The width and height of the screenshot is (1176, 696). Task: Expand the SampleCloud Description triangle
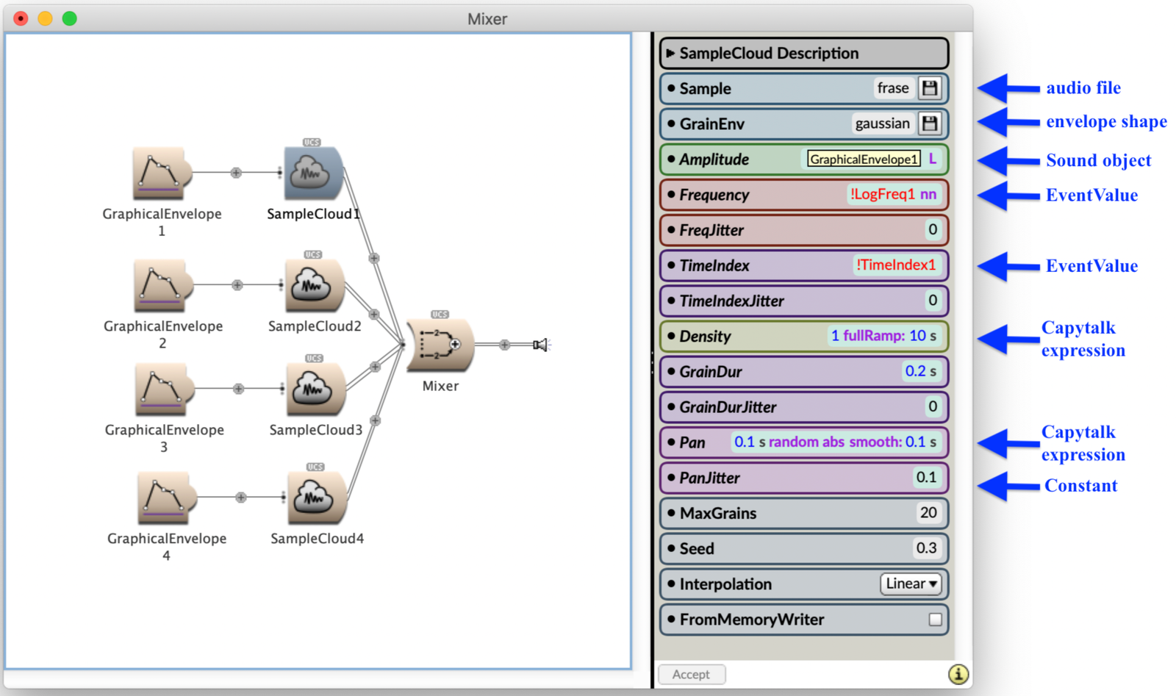[670, 53]
